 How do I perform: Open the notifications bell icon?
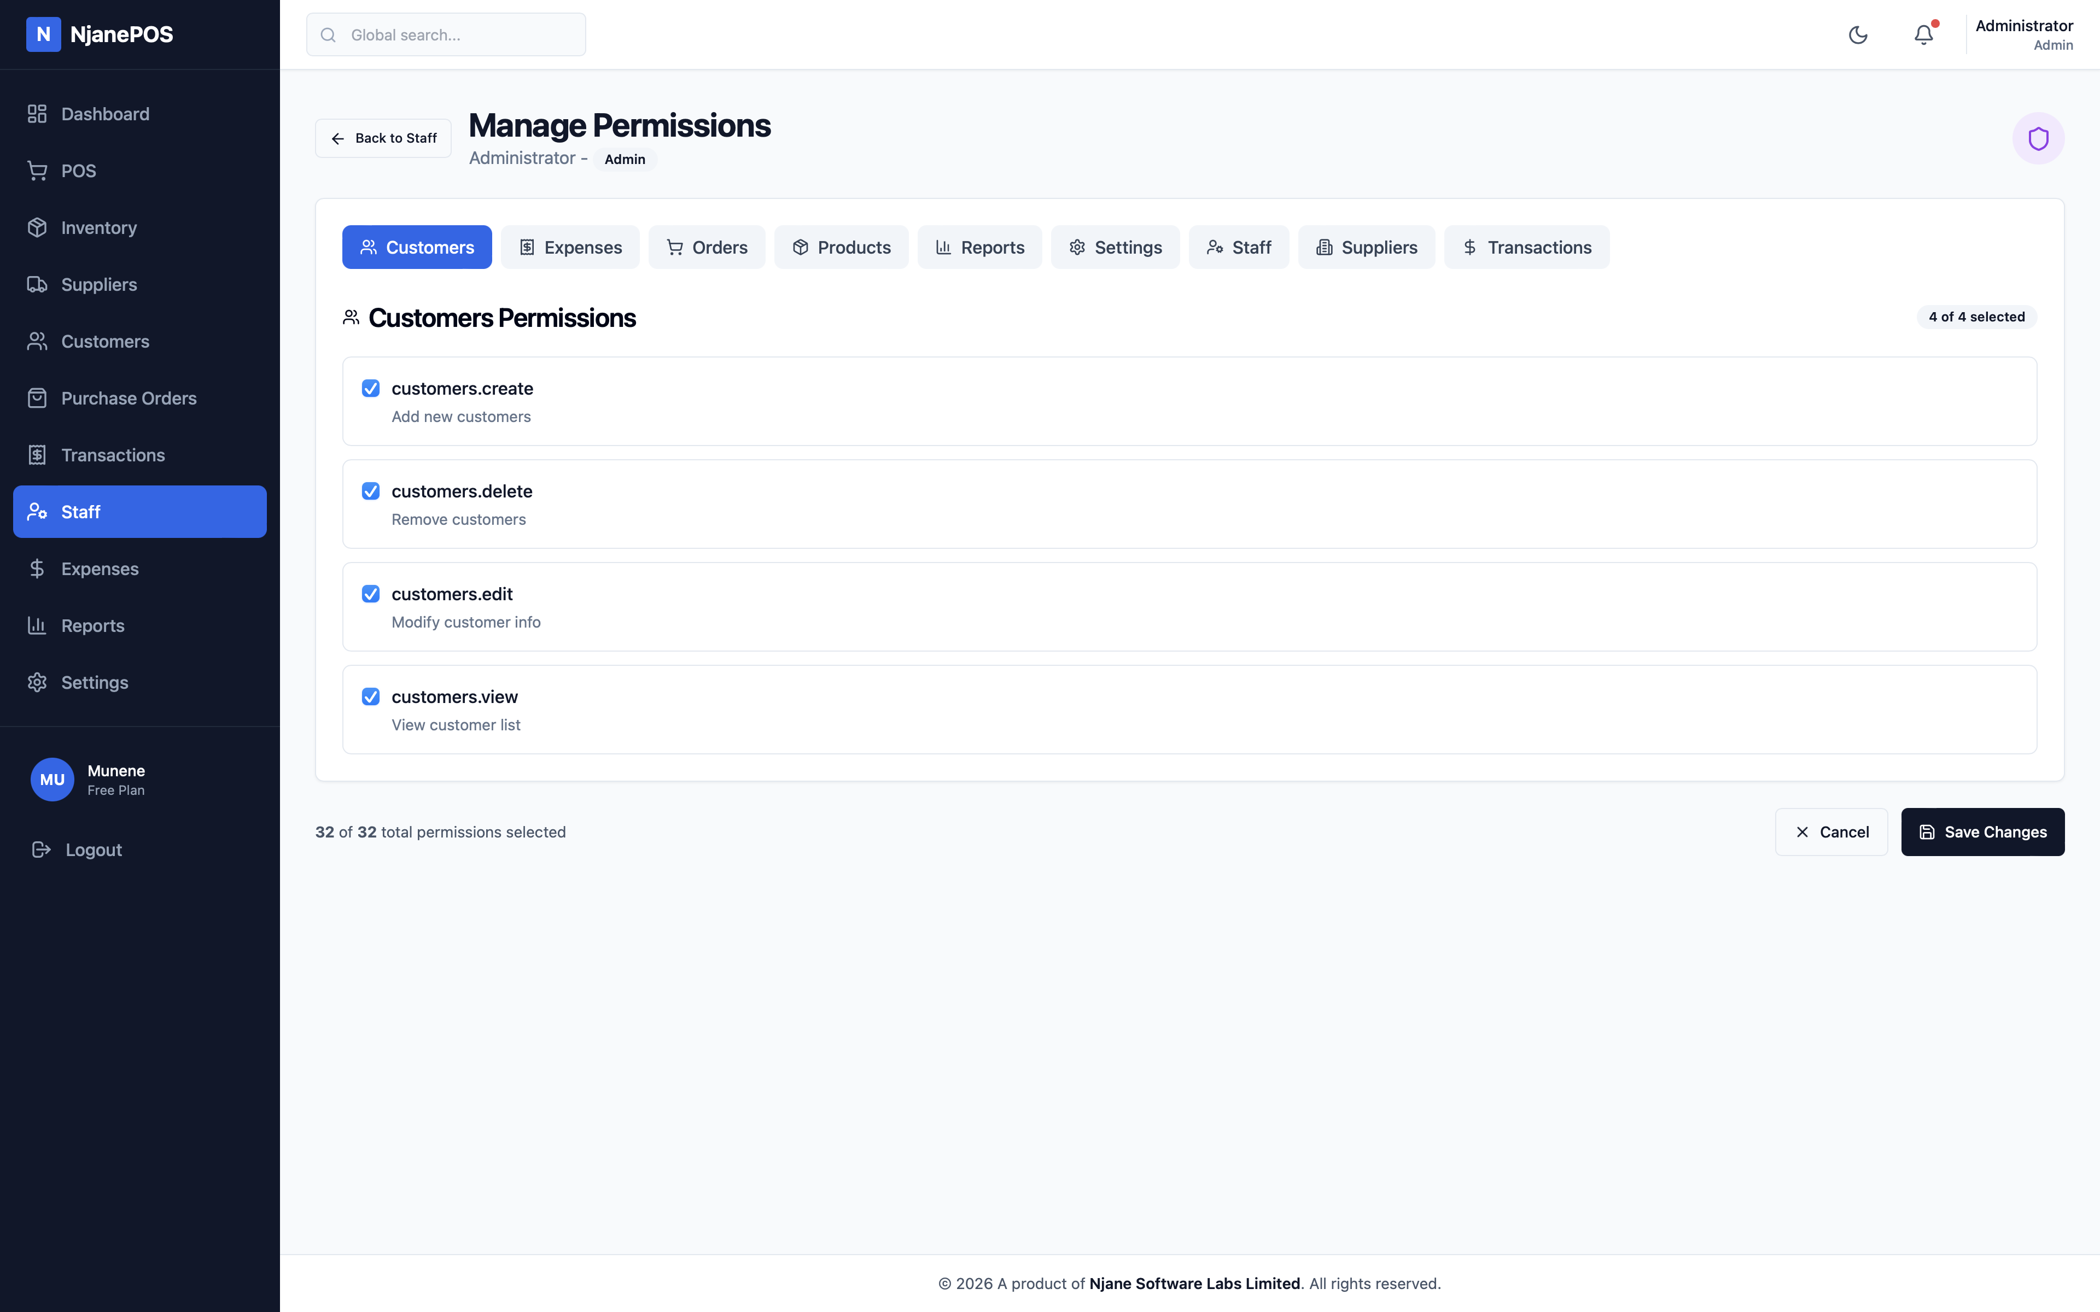coord(1924,34)
